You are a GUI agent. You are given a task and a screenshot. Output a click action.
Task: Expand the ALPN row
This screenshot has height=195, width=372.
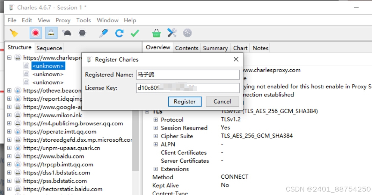point(156,145)
